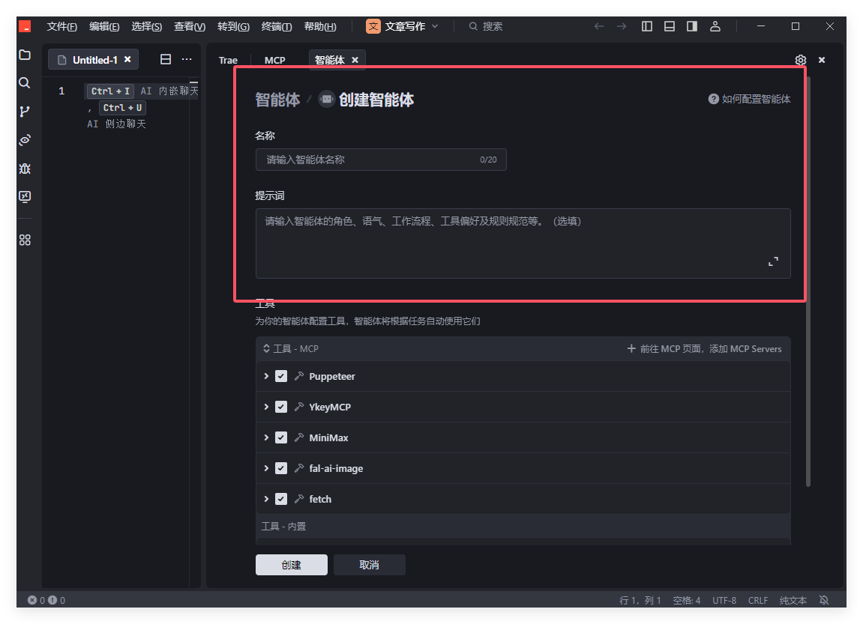
Task: Open the Explorer folder icon in sidebar
Action: point(25,55)
